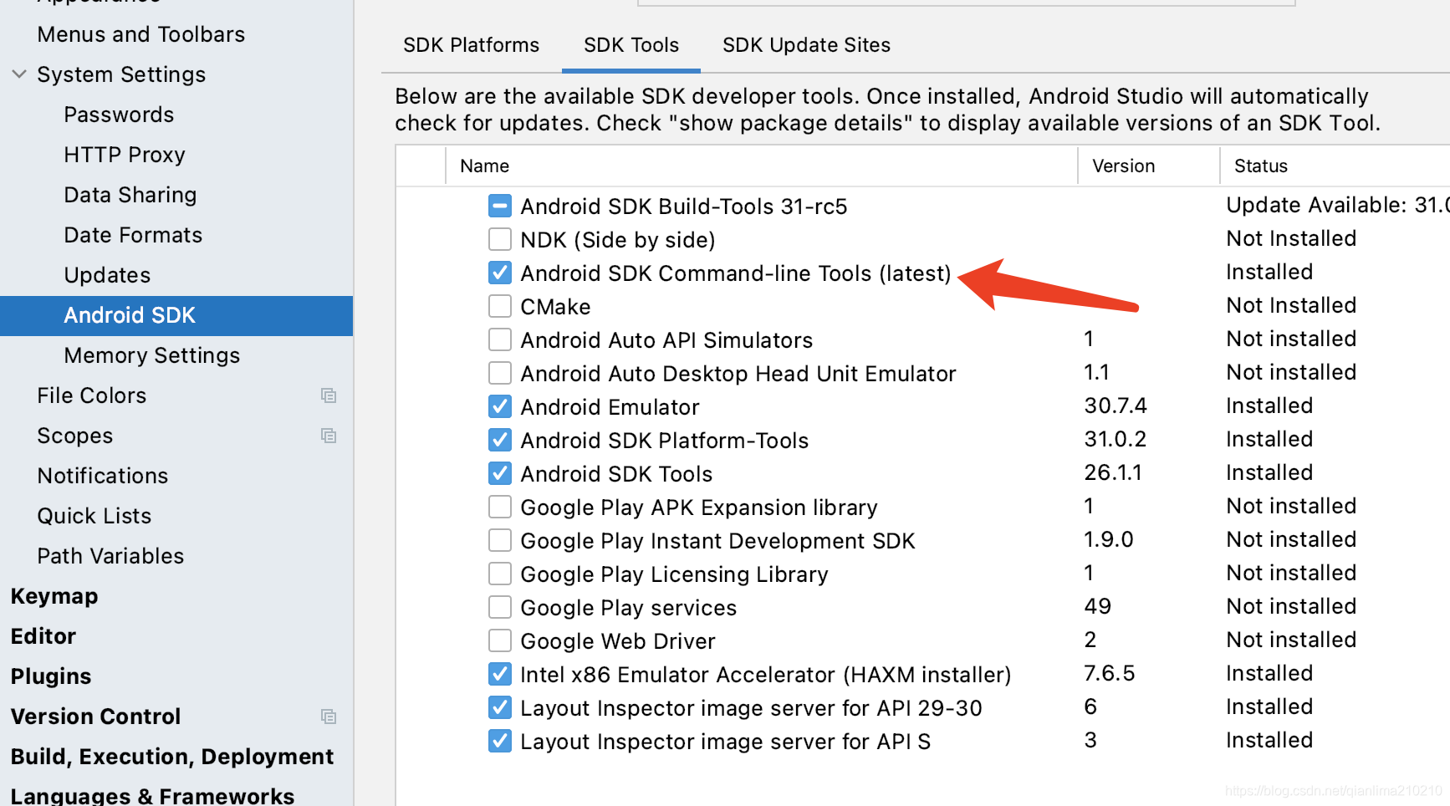Screen dimensions: 1450x806
Task: Switch to the SDK Platforms tab
Action: pyautogui.click(x=472, y=45)
